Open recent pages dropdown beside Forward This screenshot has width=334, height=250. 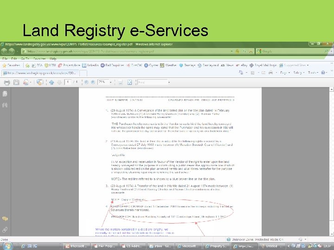pyautogui.click(x=17, y=51)
